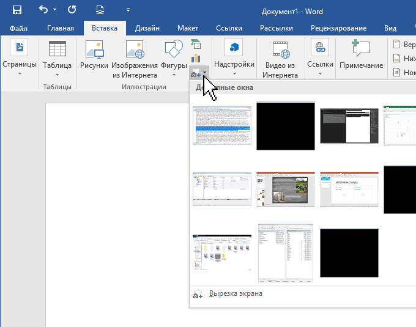This screenshot has height=327, width=416.
Task: Open the print preview quick access icon
Action: click(100, 10)
